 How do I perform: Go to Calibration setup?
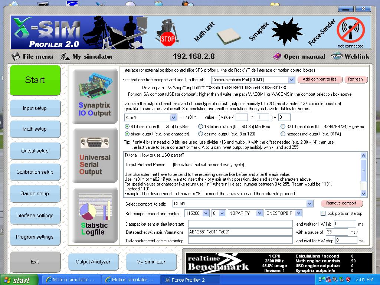tap(35, 172)
